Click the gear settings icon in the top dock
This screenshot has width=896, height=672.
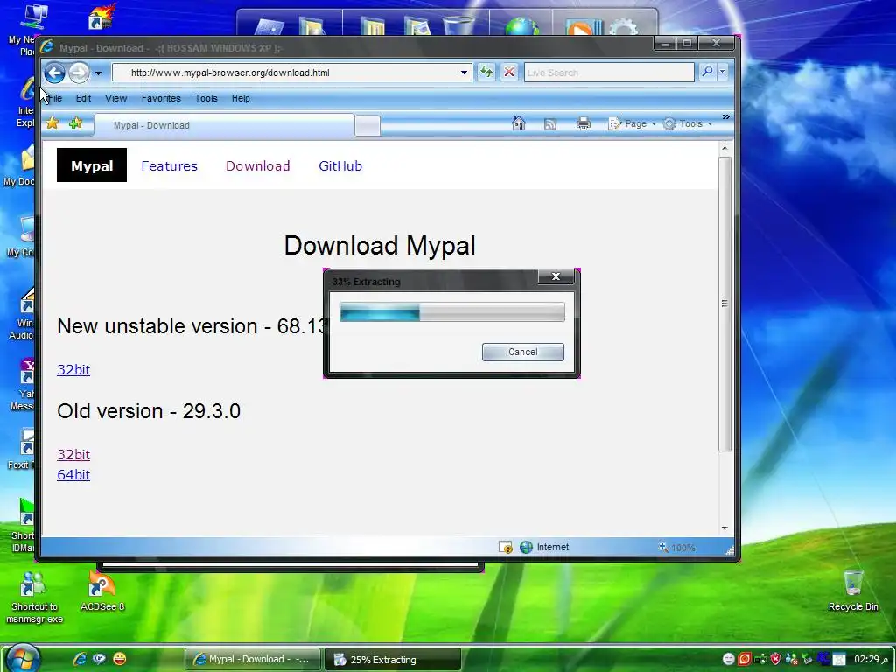tap(623, 26)
